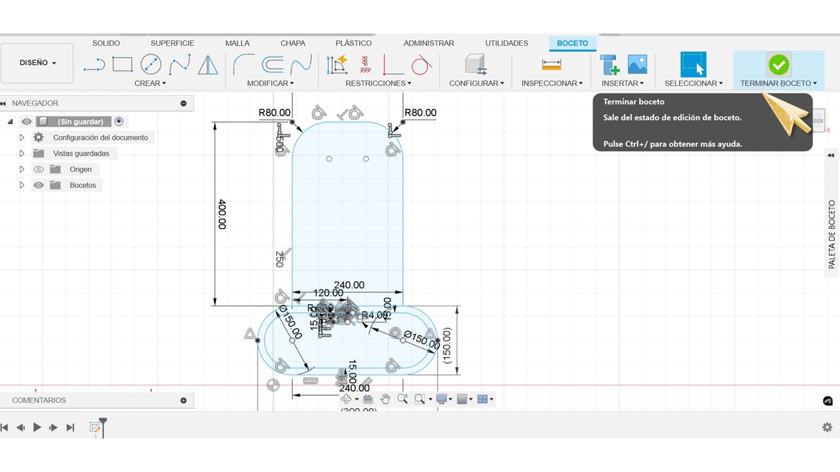
Task: Open the UTILIDADES tab
Action: [506, 43]
